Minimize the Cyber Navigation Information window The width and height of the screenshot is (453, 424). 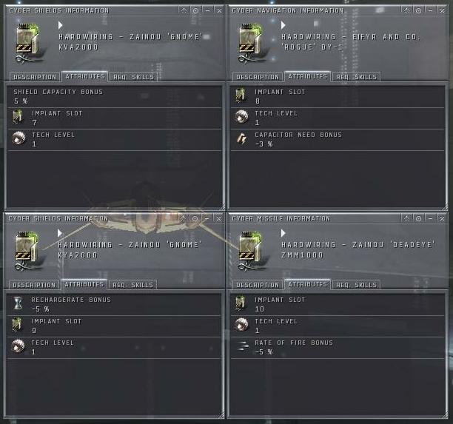tap(431, 10)
